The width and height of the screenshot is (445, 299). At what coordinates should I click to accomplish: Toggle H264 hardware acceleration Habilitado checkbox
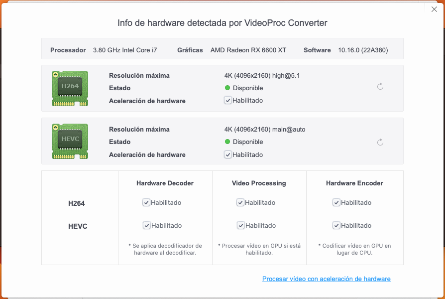[x=228, y=100]
